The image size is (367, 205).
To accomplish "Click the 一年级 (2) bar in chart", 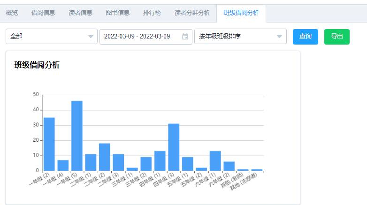I will (x=49, y=144).
